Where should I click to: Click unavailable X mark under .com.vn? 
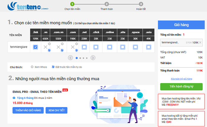point(58,47)
